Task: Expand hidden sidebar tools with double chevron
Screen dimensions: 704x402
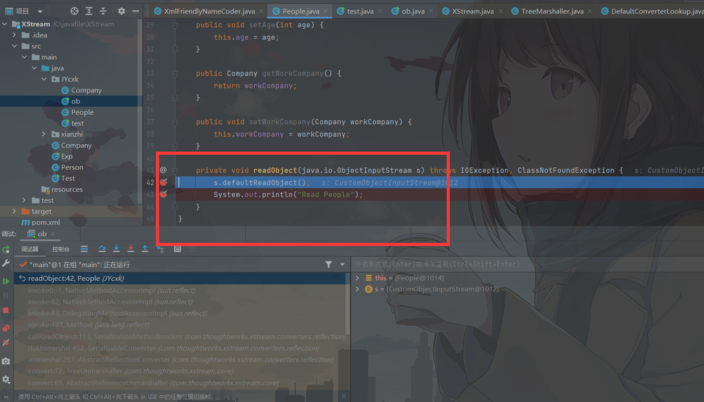Action: 6,397
